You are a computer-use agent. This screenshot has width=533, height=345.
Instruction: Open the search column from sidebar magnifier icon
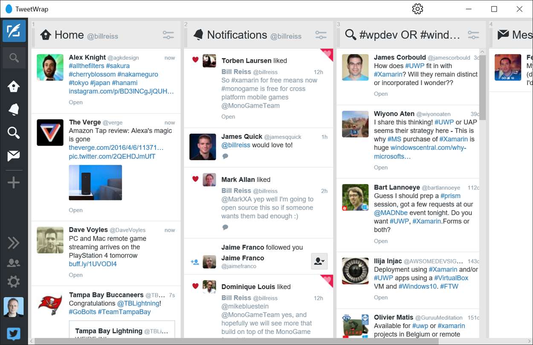click(x=14, y=133)
